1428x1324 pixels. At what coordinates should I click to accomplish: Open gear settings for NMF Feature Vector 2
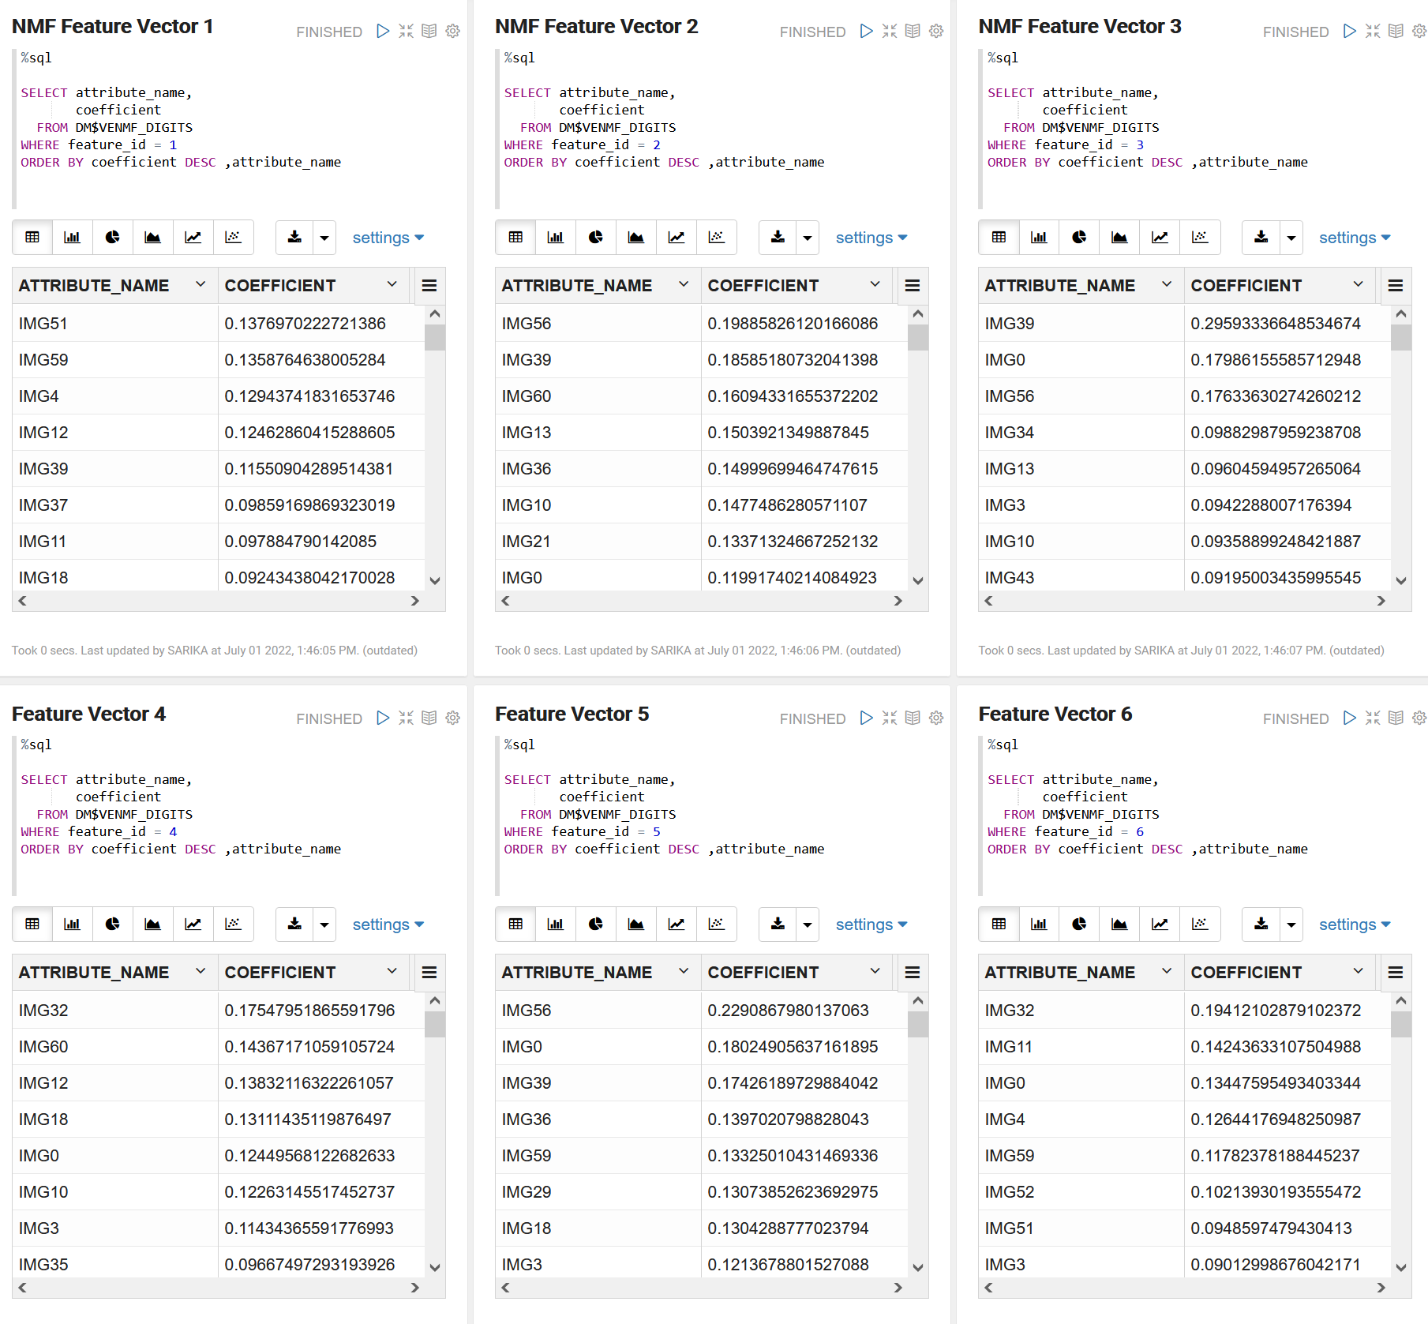(936, 31)
